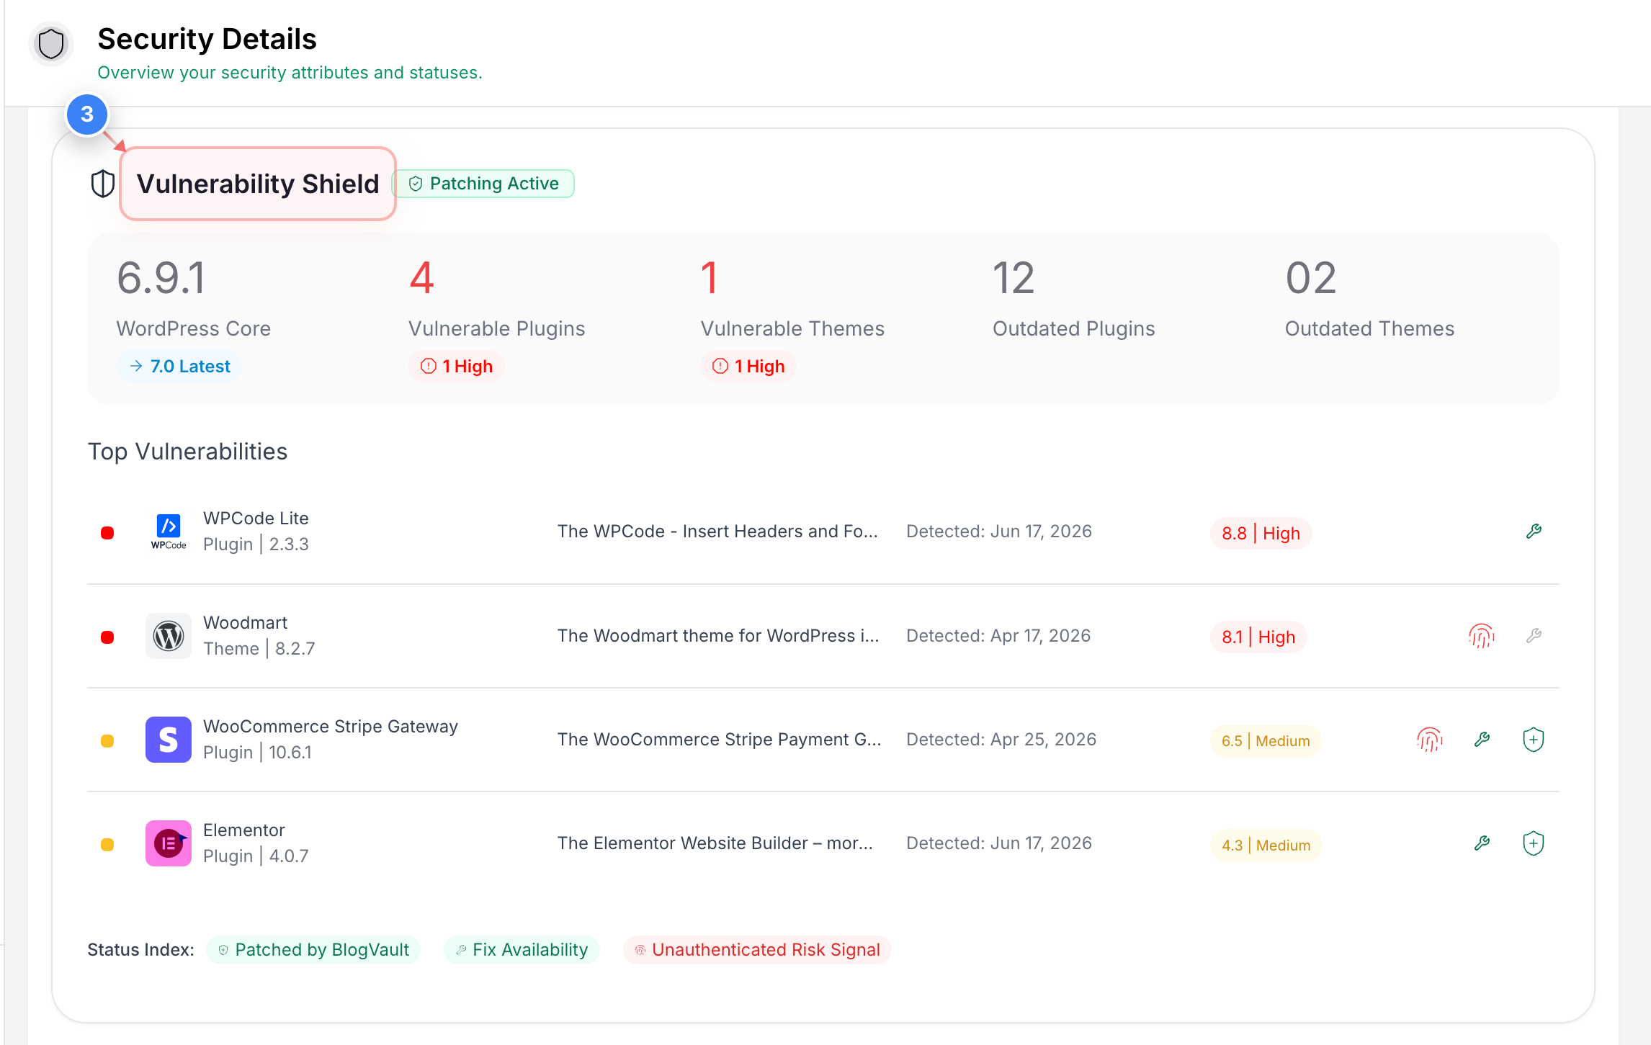Screen dimensions: 1651x1045
Task: Click the Fix Availability legend chip
Action: [x=522, y=950]
